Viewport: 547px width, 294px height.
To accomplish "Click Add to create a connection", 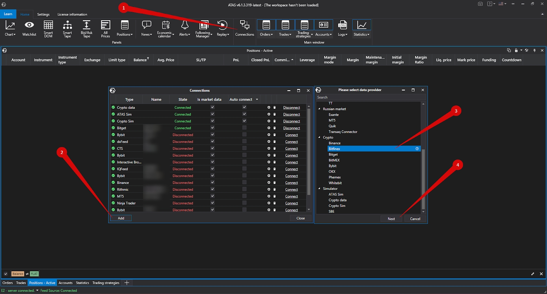I will point(121,218).
